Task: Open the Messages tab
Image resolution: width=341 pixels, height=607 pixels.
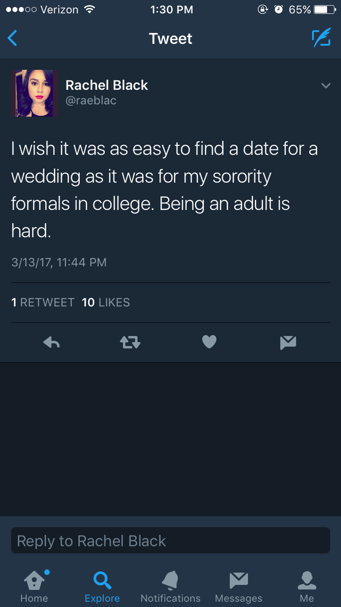Action: (x=239, y=586)
